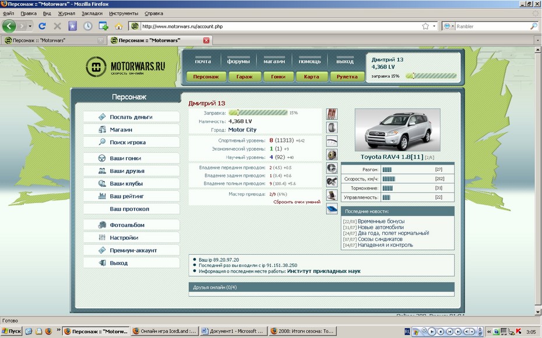This screenshot has width=542, height=338.
Task: Click the Motorwars.ru logo
Action: pos(125,66)
